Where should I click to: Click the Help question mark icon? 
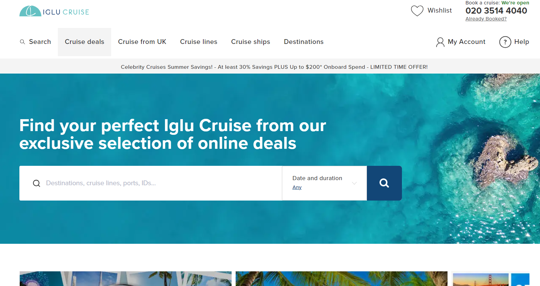tap(505, 42)
